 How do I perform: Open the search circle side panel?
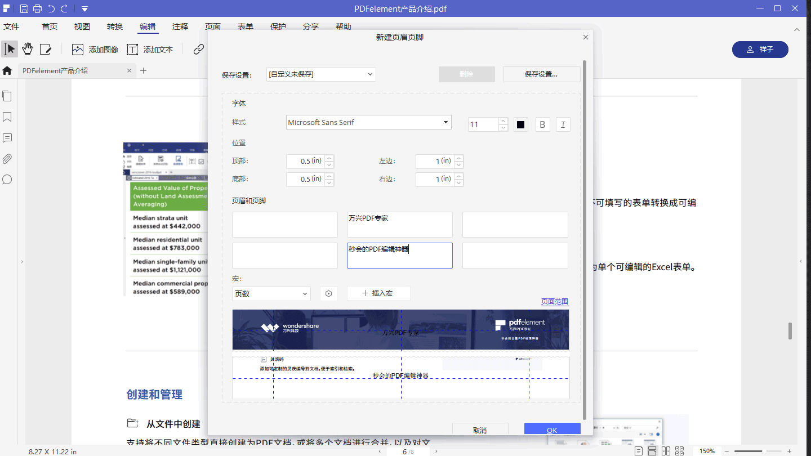click(7, 180)
